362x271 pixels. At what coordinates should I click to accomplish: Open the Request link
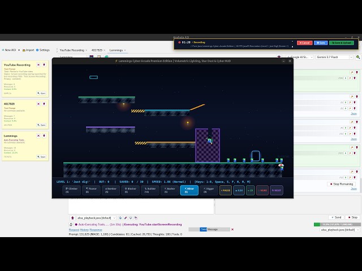(74, 230)
